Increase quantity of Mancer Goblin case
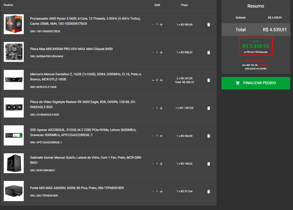 (161, 164)
